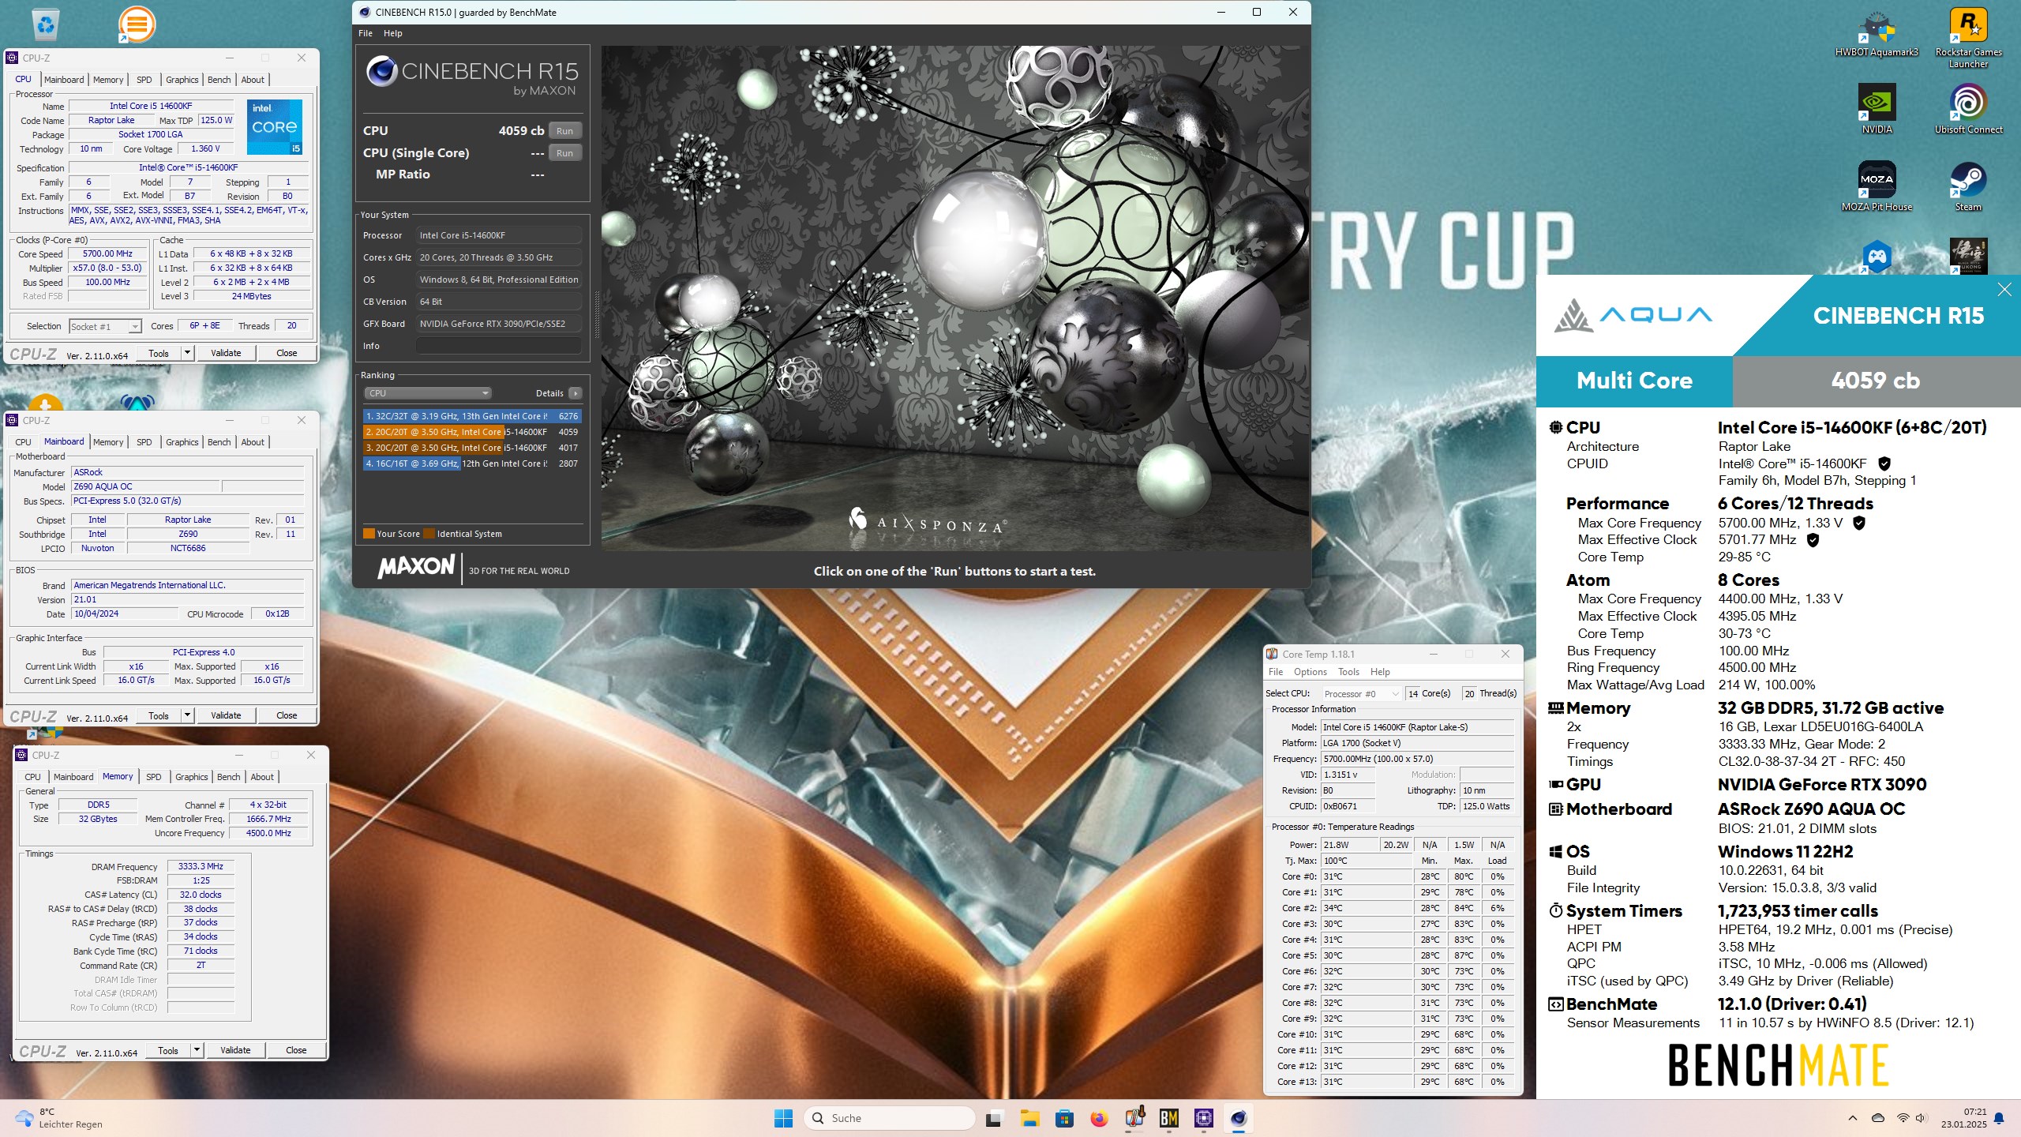Launch Steam from the desktop icon
2021x1137 pixels.
pyautogui.click(x=1968, y=186)
